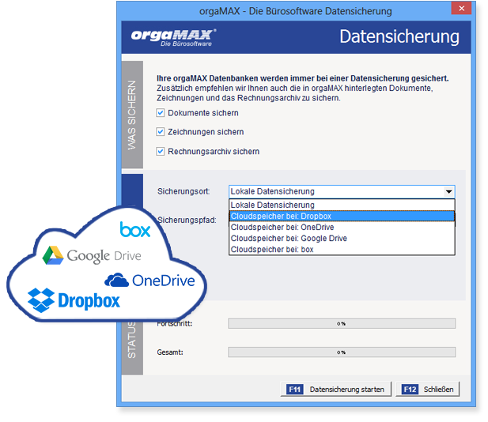This screenshot has height=422, width=488.
Task: Toggle Zeichnungen sichern checkbox
Action: coord(161,132)
